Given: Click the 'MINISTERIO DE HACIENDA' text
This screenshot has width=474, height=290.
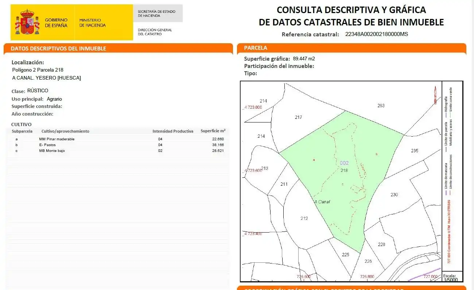Looking at the screenshot, I should 92,23.
